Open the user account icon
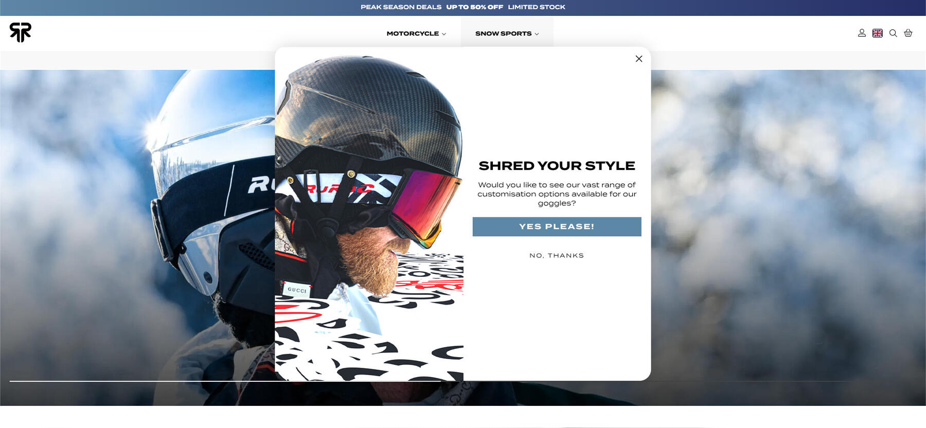This screenshot has height=428, width=926. [x=862, y=33]
